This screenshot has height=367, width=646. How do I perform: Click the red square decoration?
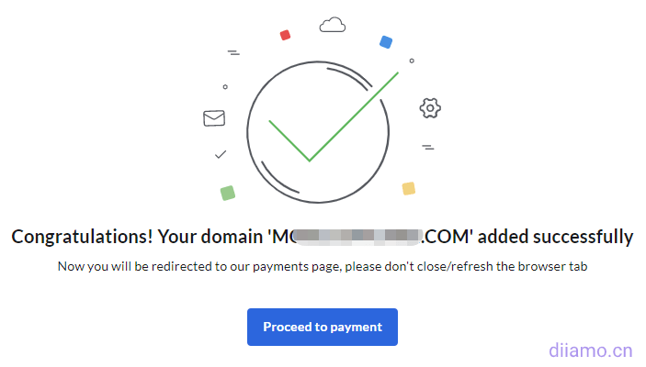pos(285,35)
